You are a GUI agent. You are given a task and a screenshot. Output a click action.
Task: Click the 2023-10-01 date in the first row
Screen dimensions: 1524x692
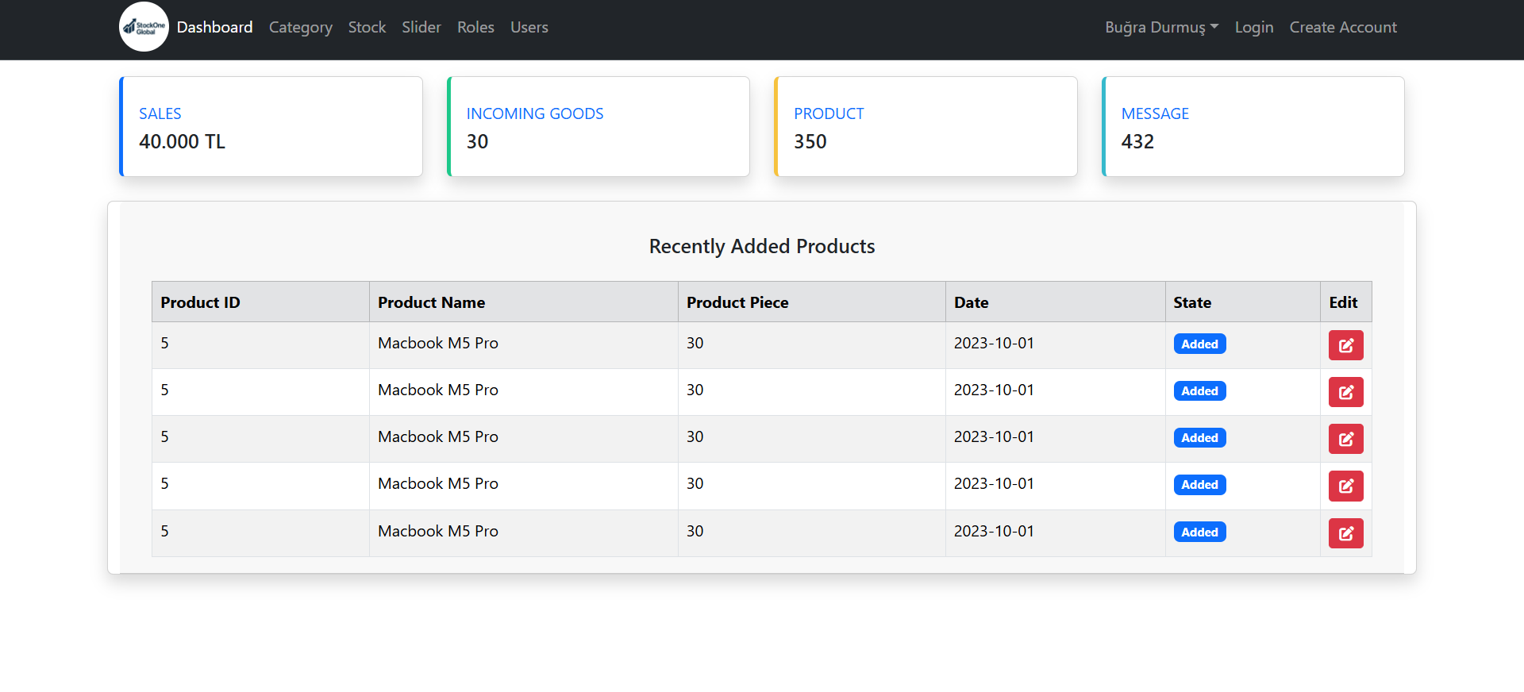click(994, 343)
